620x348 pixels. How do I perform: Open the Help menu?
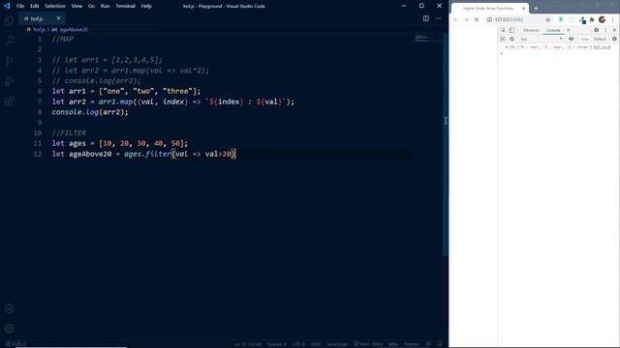click(x=146, y=6)
